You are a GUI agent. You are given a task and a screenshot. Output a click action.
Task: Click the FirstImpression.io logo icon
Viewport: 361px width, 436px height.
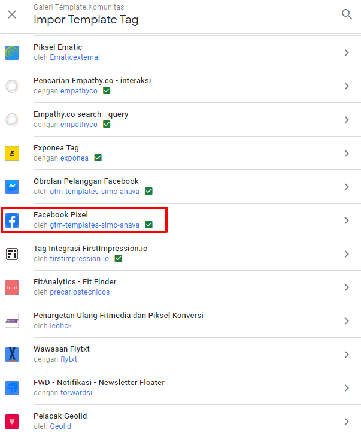coord(12,254)
